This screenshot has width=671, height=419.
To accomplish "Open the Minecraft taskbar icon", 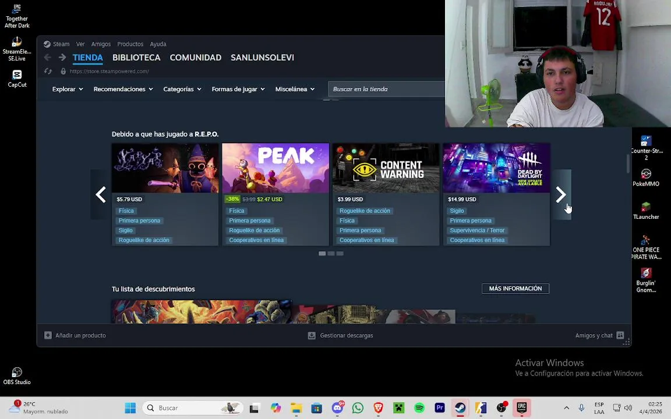I will click(399, 408).
